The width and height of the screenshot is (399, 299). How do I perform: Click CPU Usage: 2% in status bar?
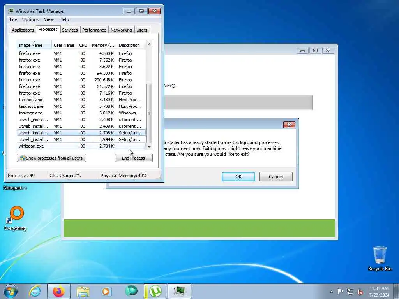65,176
